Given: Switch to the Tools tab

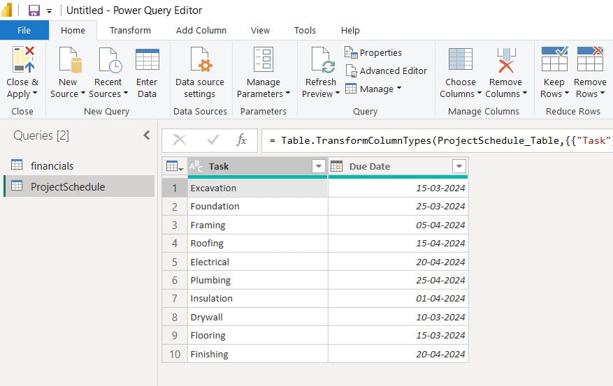Looking at the screenshot, I should (305, 30).
